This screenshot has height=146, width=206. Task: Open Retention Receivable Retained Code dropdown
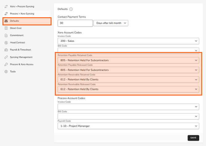click(128, 80)
